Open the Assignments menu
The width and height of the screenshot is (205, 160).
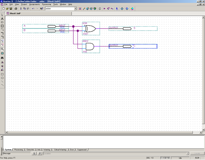[x=35, y=4]
